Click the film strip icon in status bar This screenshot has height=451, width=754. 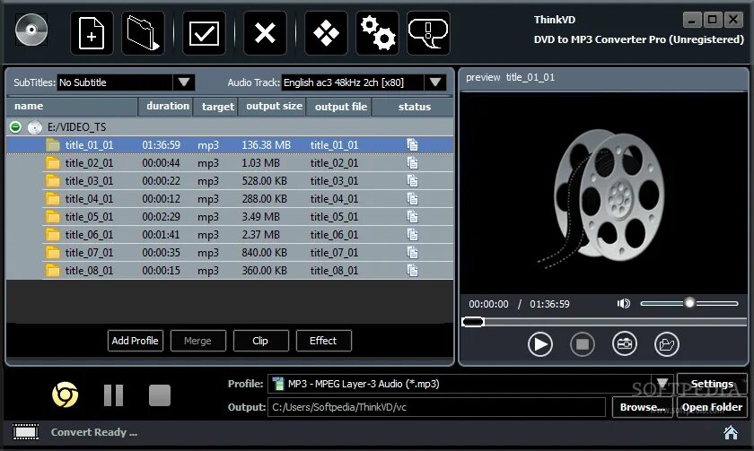coord(25,432)
